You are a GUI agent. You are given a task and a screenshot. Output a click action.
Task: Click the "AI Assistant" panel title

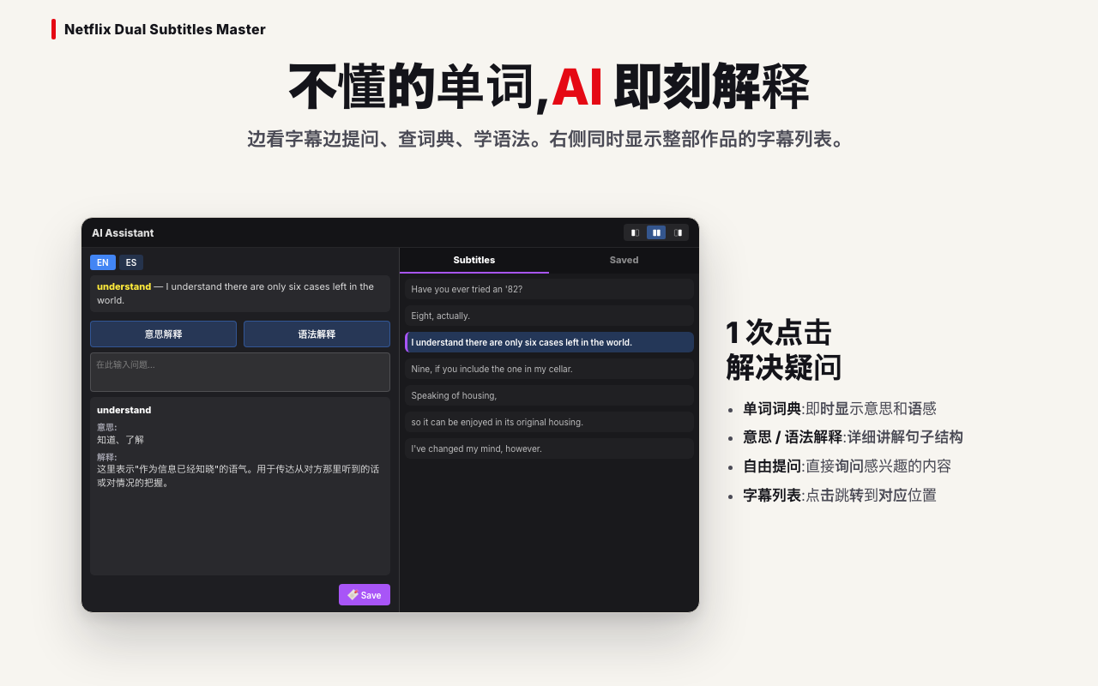coord(123,233)
